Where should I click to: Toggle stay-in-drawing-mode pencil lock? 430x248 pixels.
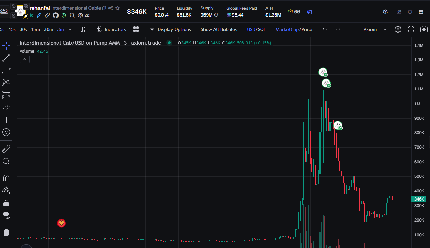tap(6, 190)
